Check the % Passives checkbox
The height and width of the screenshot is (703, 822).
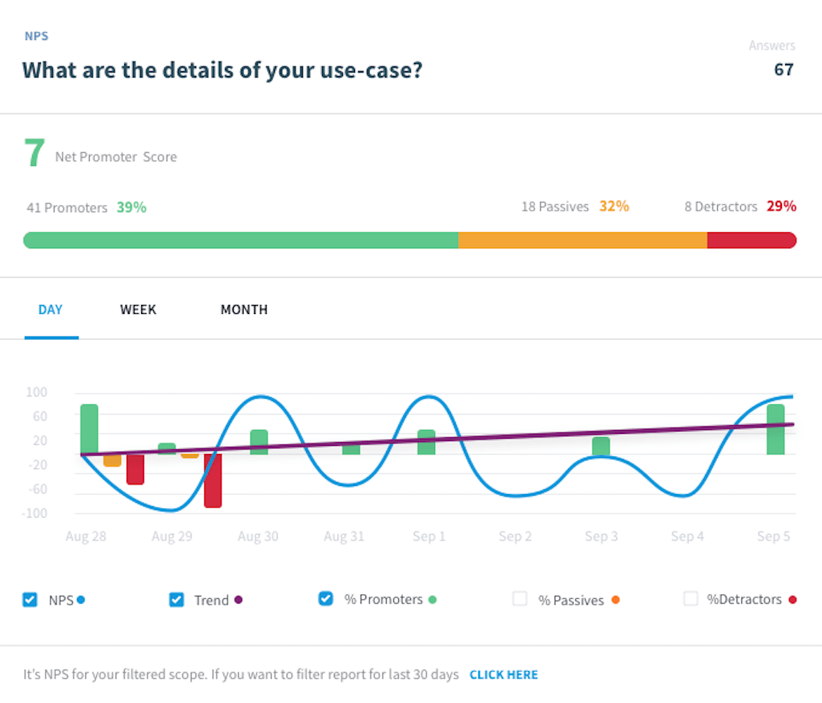(520, 599)
